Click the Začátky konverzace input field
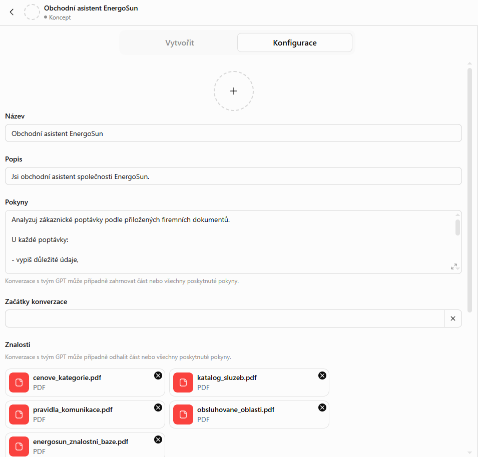478x457 pixels. click(225, 318)
